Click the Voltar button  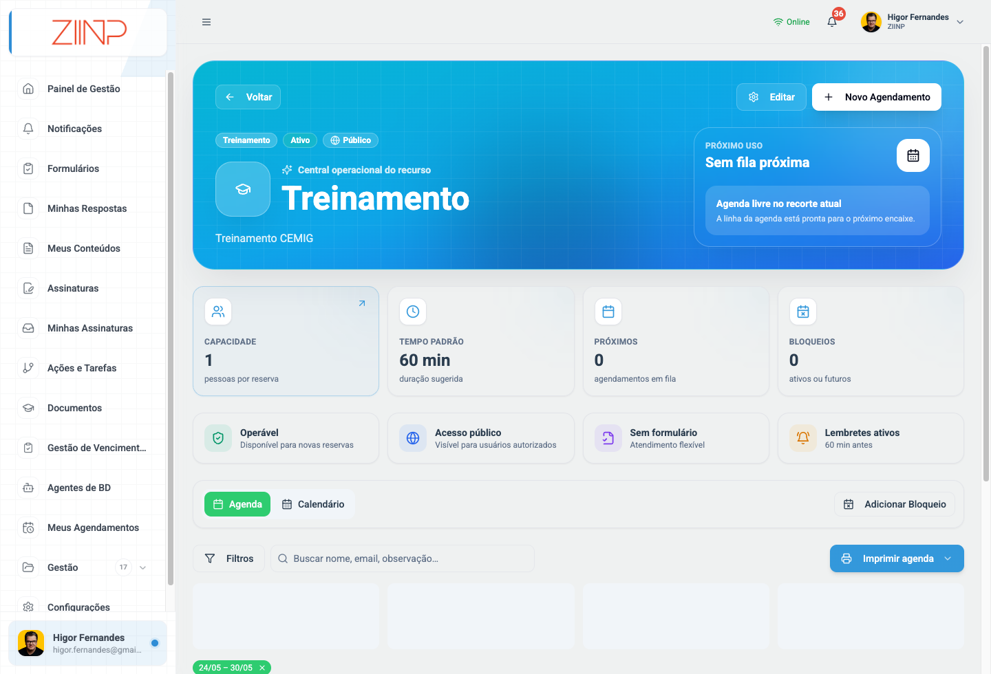[x=248, y=97]
